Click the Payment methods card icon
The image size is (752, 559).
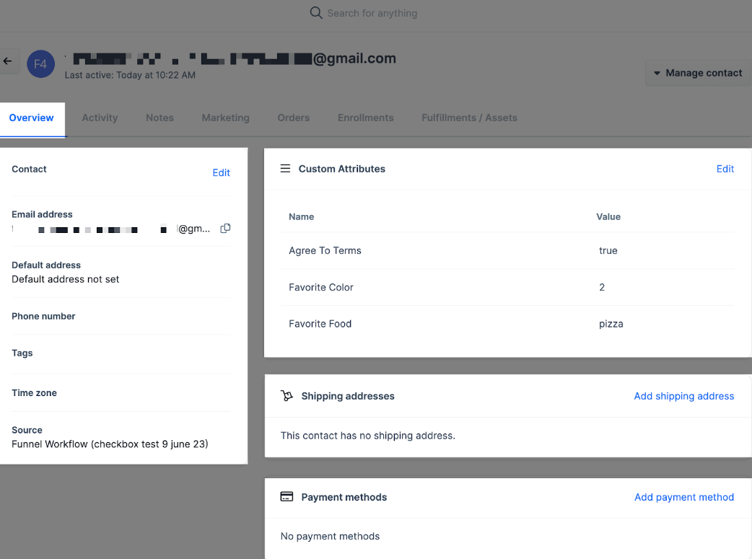[287, 497]
